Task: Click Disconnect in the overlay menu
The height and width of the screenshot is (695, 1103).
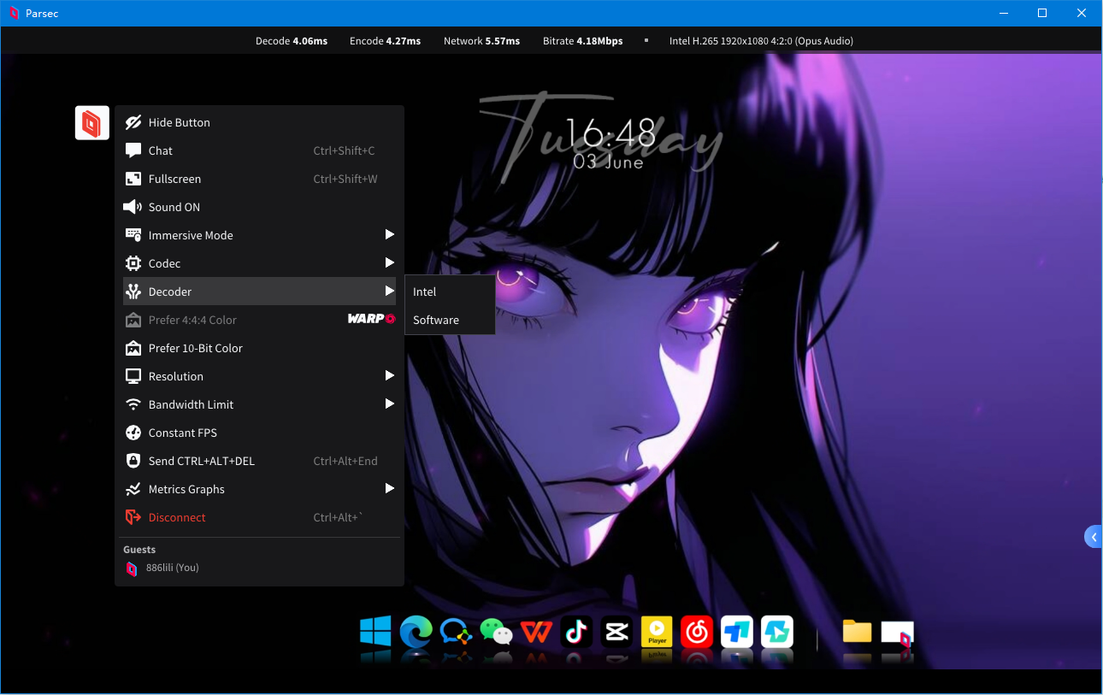Action: [x=259, y=517]
